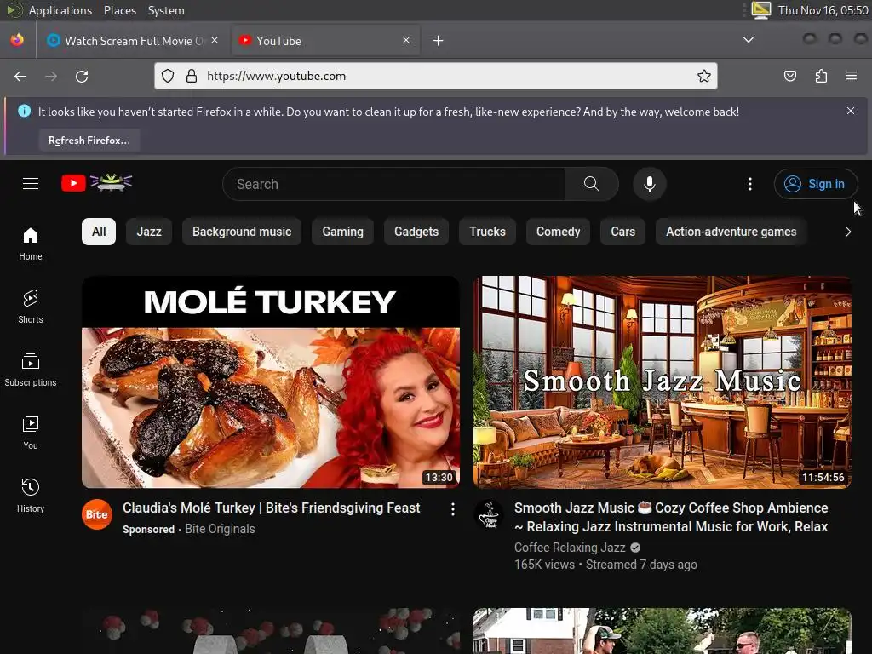Click the site security padlock icon
This screenshot has width=872, height=654.
click(192, 76)
